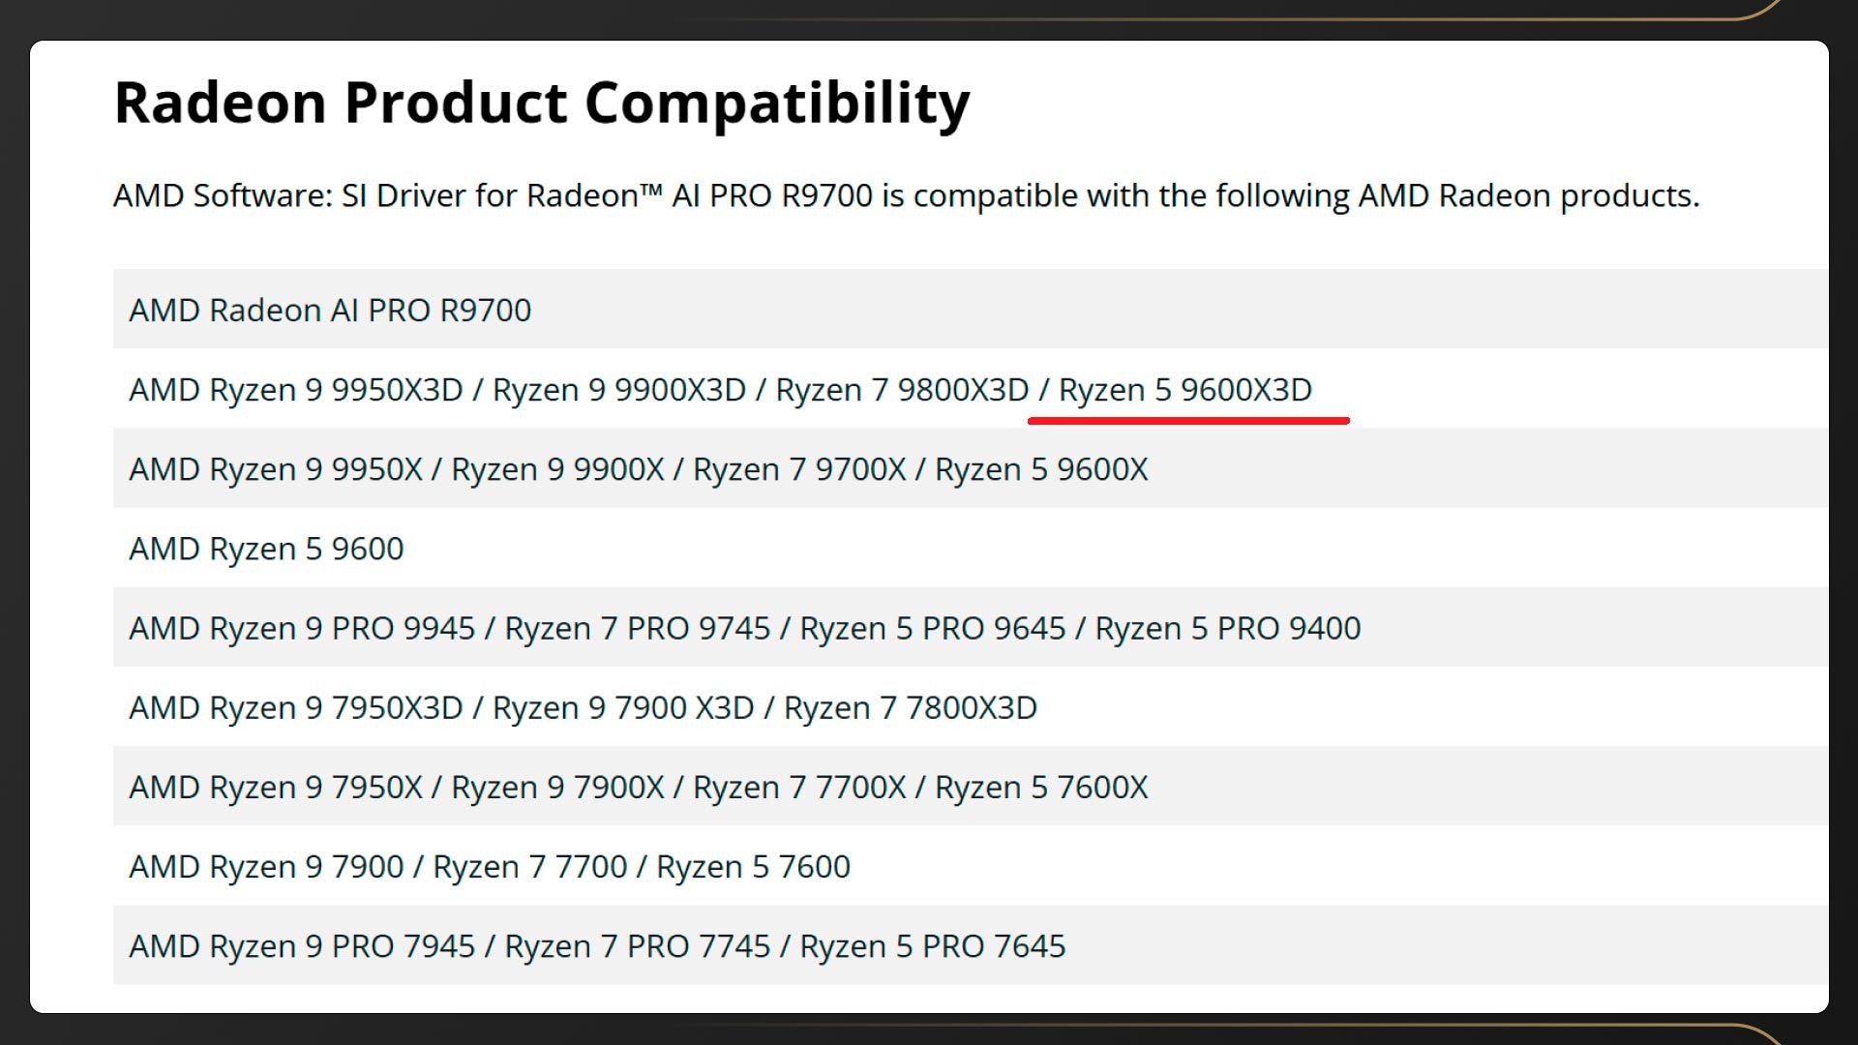Click the Radeon Product Compatibility heading

tap(542, 103)
